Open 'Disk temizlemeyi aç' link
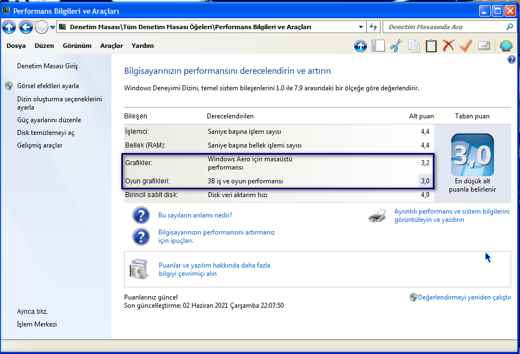This screenshot has height=354, width=520. (x=46, y=133)
